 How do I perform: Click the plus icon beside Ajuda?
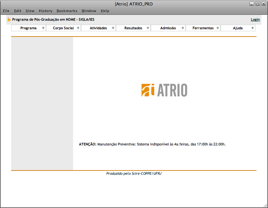tap(253, 28)
